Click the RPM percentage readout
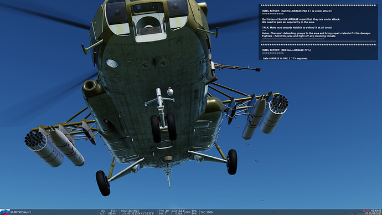The height and width of the screenshot is (215, 382). coord(191,212)
